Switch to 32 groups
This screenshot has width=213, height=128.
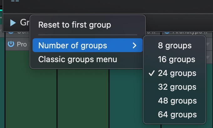pos(177,87)
